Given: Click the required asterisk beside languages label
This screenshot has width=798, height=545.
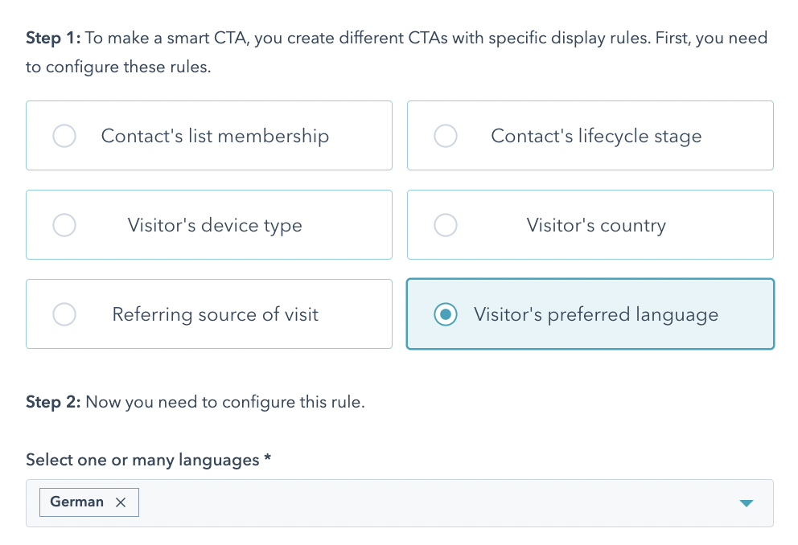Looking at the screenshot, I should 267,459.
